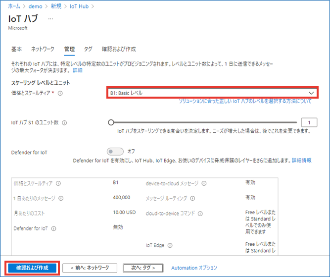
Task: Click the スケーリング レベルとユニット heading
Action: (x=41, y=83)
